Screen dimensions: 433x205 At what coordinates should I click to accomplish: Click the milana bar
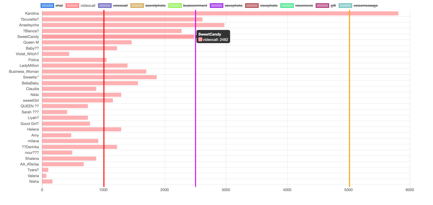tap(70, 141)
